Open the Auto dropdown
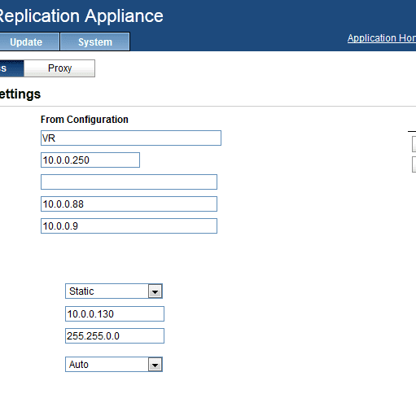Screen dimensions: 416x416 [x=114, y=364]
